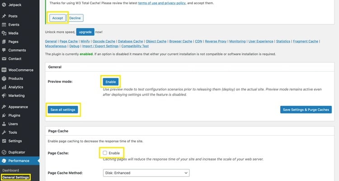Screen dimensions: 339x181
Task: Jump to the Statistics link
Action: [283, 41]
